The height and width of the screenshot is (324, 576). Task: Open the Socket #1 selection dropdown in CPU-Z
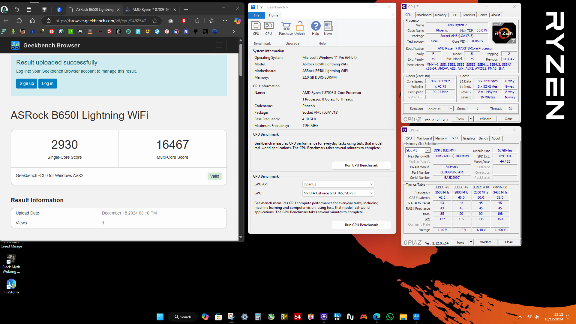[x=439, y=109]
